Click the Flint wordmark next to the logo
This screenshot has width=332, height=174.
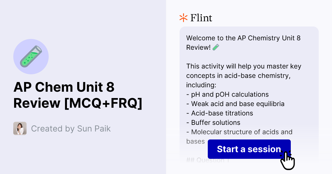(201, 18)
